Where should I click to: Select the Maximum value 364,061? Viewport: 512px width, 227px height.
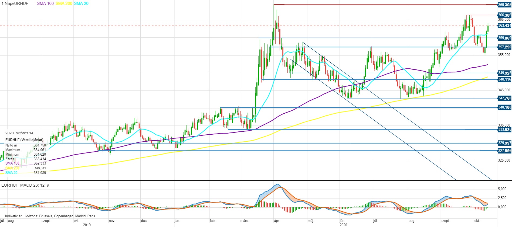coord(40,150)
